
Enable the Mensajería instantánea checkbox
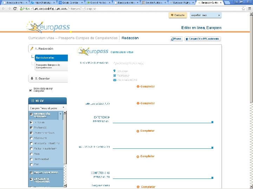pyautogui.click(x=31, y=143)
